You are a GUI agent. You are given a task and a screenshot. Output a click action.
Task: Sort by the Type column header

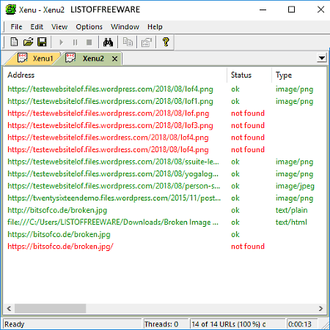[299, 75]
